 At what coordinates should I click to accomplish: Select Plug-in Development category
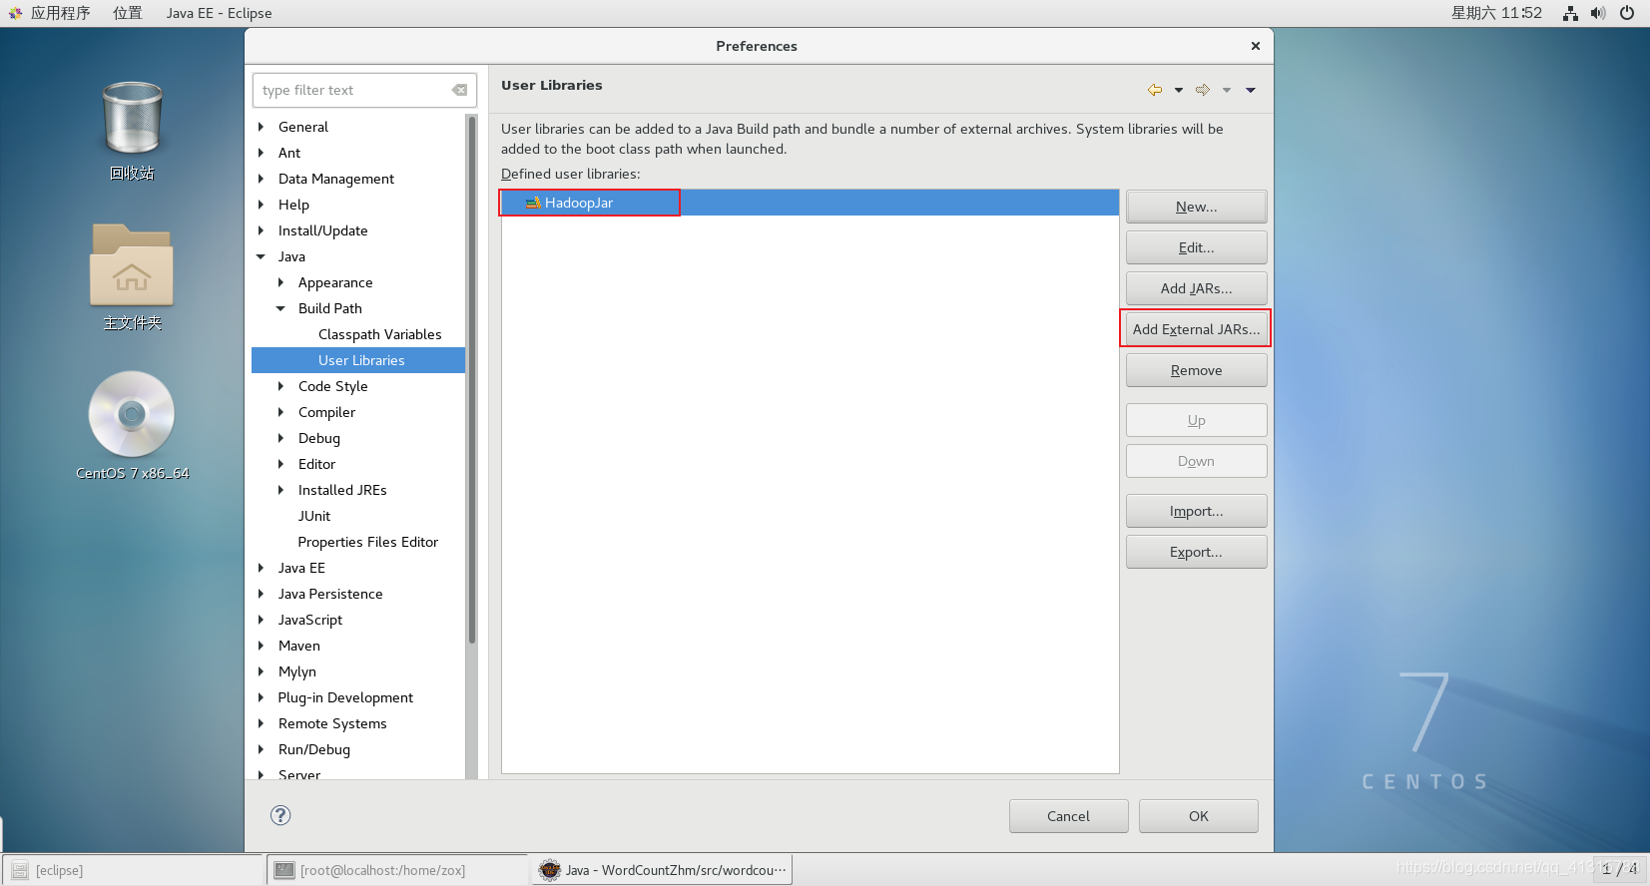coord(345,697)
